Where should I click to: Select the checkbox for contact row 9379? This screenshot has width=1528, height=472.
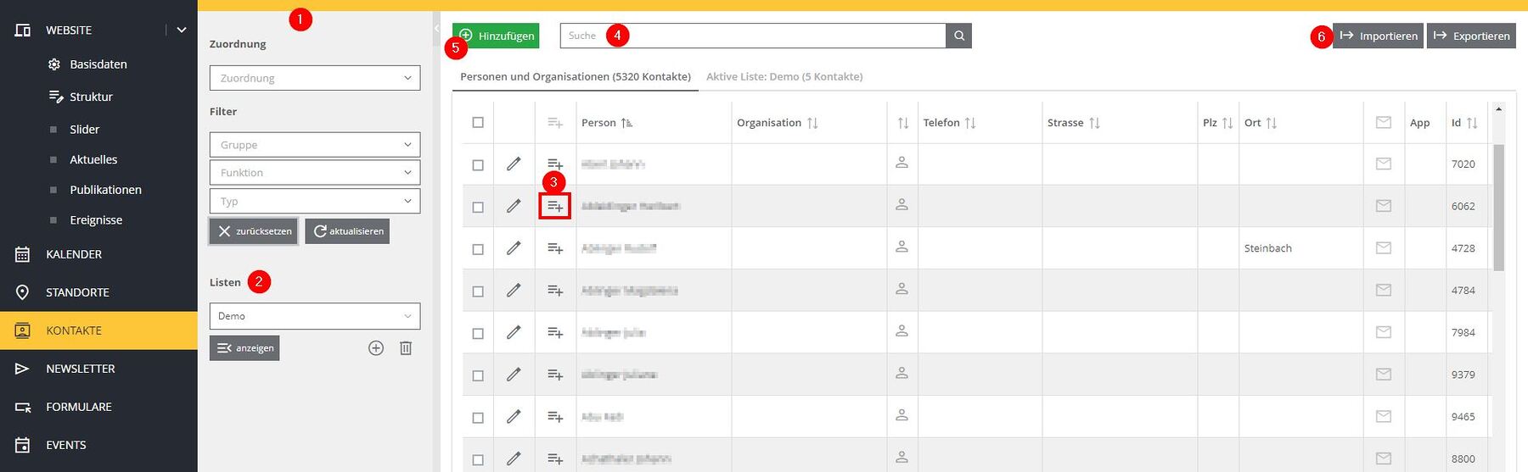point(478,375)
